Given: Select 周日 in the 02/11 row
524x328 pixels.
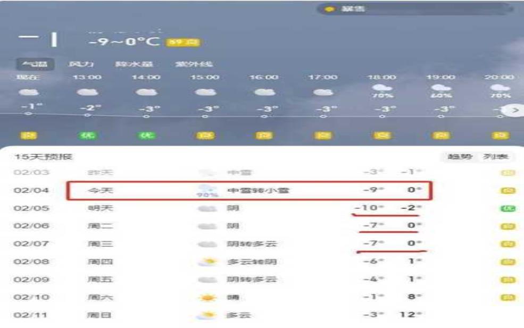Looking at the screenshot, I should pos(99,315).
